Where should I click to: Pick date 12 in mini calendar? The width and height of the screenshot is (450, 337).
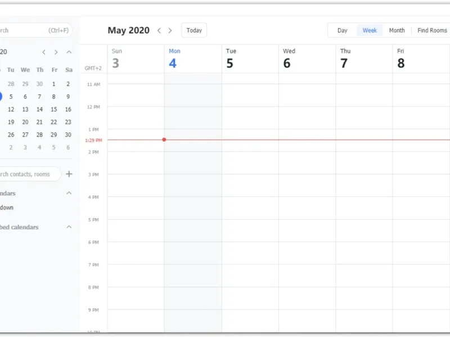point(11,110)
